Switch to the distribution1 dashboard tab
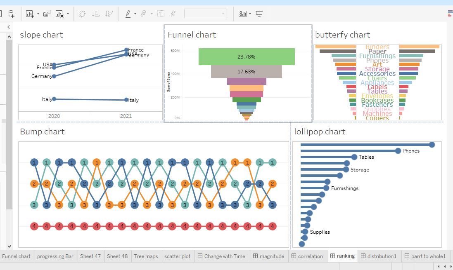This screenshot has height=270, width=453. click(379, 256)
